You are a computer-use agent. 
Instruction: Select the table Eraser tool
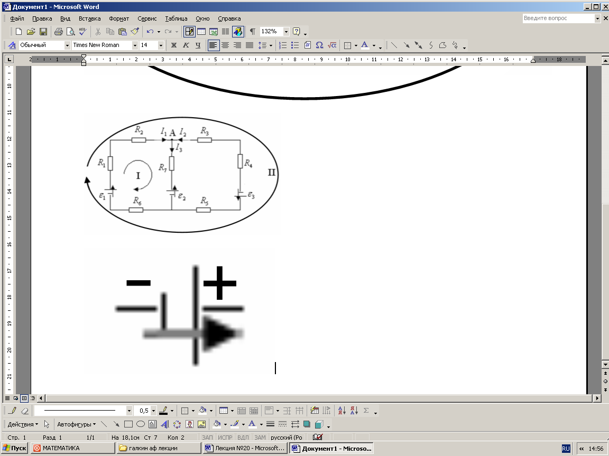pos(24,411)
